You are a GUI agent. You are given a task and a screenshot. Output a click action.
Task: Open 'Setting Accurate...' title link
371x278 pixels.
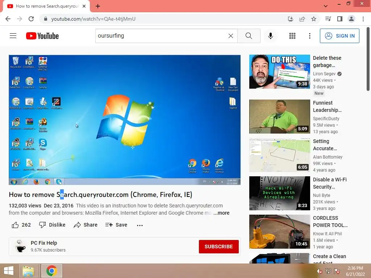pyautogui.click(x=325, y=145)
